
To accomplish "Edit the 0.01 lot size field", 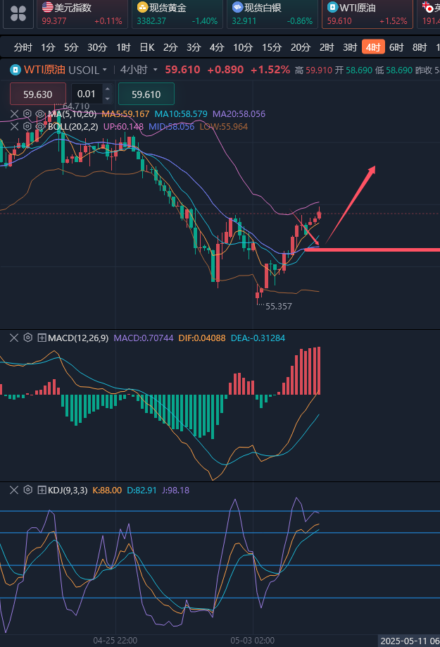I will click(x=87, y=94).
